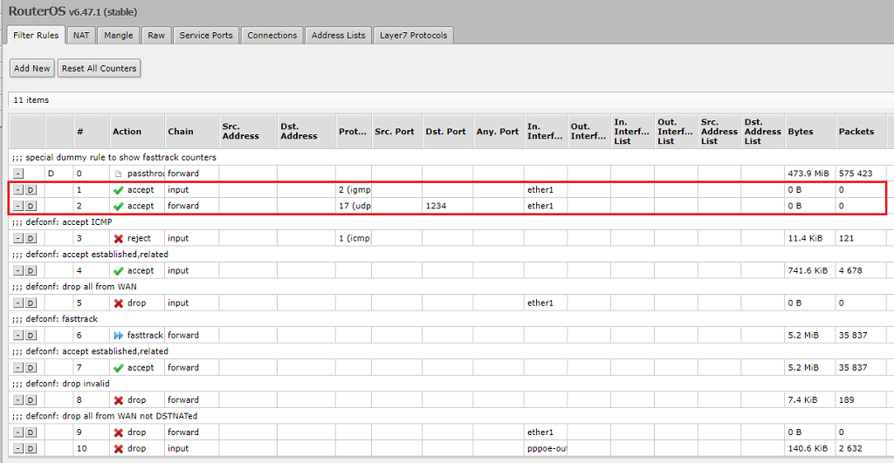Click the Add New button

[32, 68]
